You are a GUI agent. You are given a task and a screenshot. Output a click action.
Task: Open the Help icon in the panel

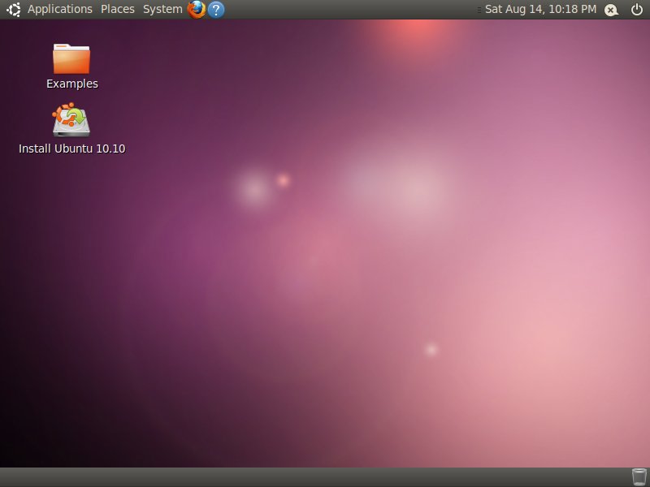[x=216, y=10]
